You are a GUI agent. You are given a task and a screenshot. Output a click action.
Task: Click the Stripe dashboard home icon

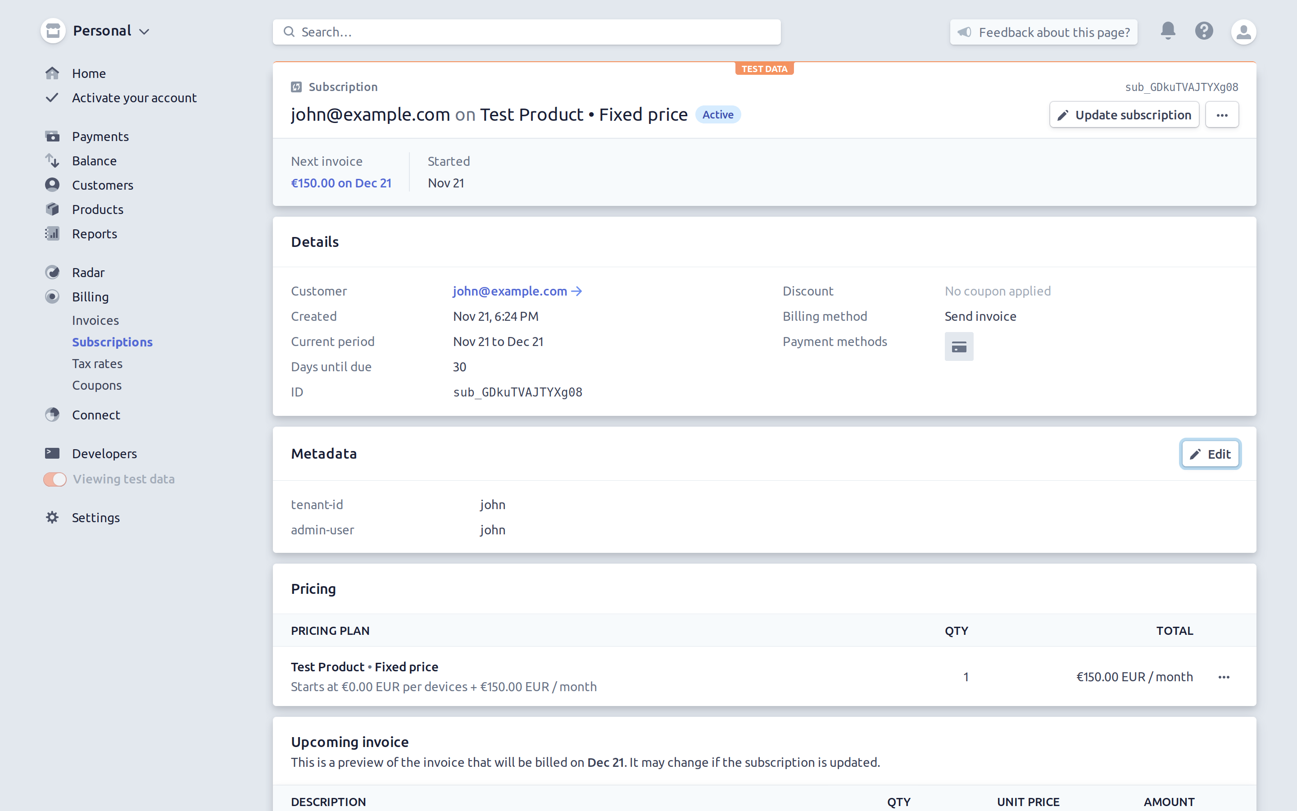tap(53, 72)
